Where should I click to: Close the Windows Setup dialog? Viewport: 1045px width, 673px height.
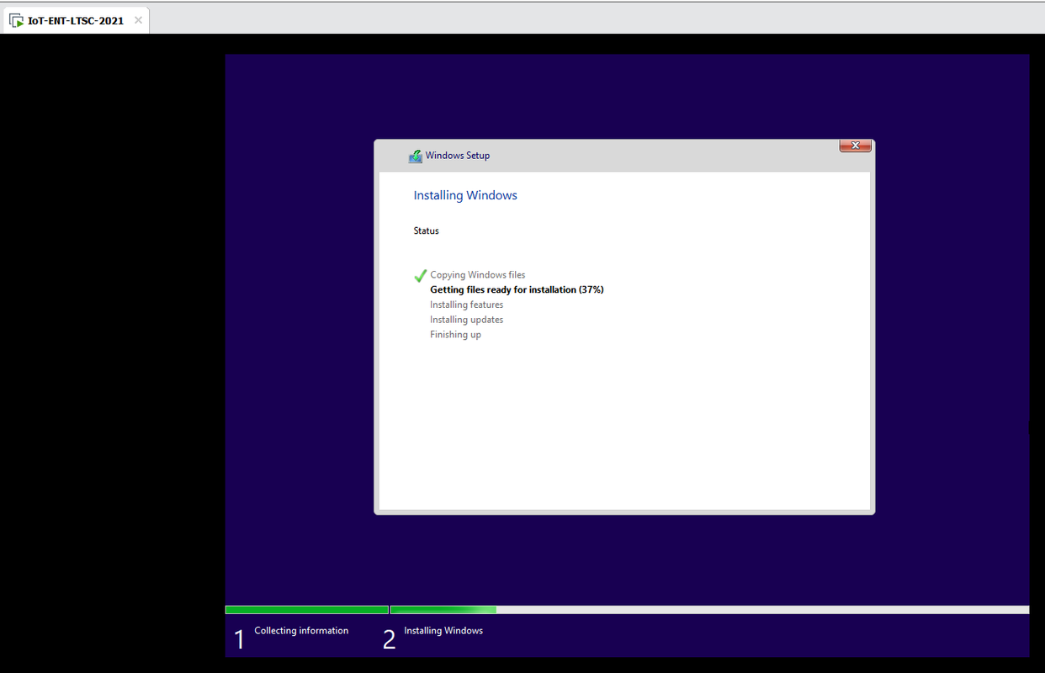point(855,146)
